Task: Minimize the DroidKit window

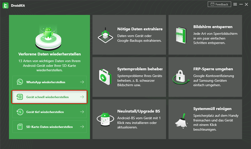Action: pyautogui.click(x=241, y=4)
